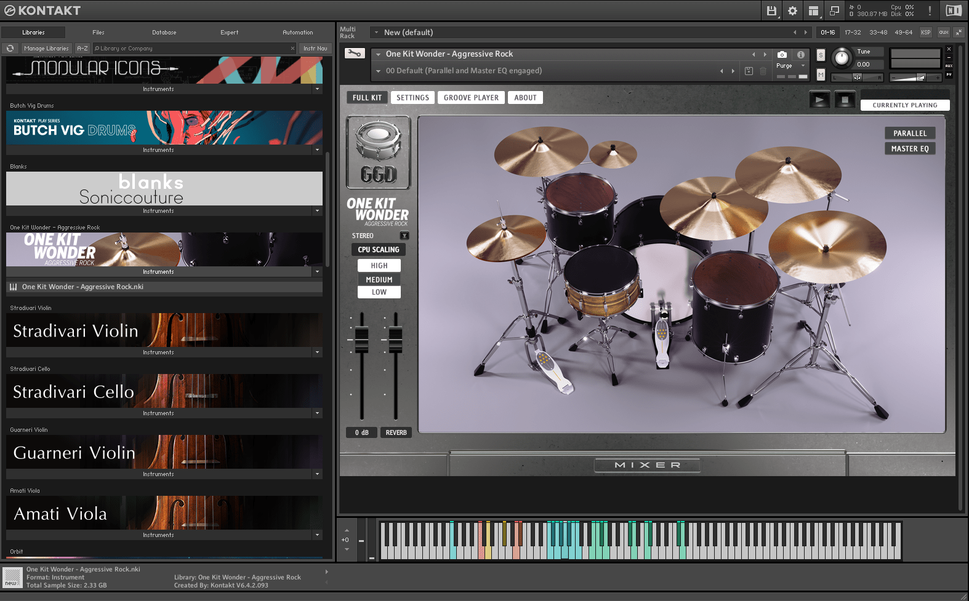Expand Stradivari Violin Instruments dropdown
The image size is (969, 601).
[318, 352]
